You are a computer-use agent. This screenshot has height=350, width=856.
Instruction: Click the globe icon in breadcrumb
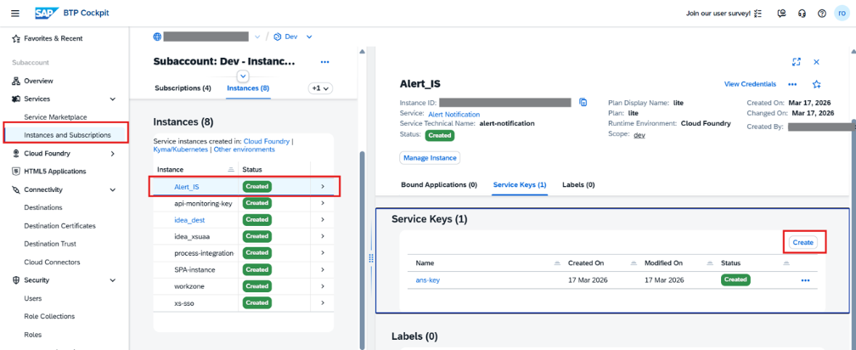click(x=158, y=37)
